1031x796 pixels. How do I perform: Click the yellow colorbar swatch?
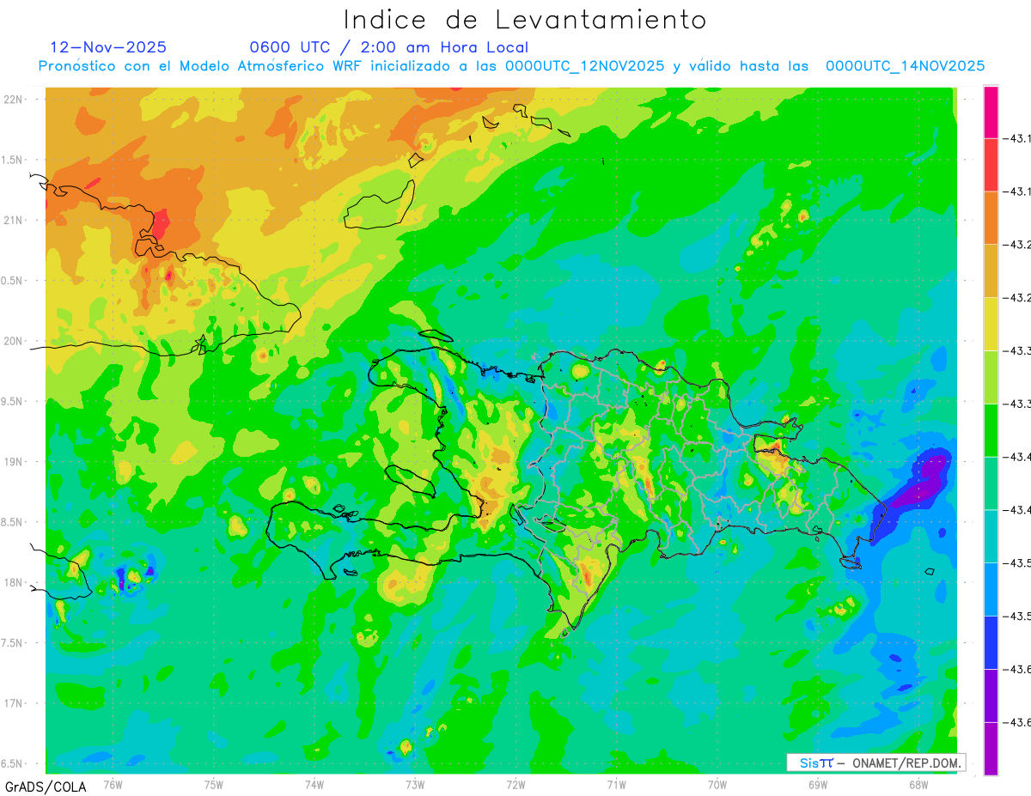pos(991,324)
